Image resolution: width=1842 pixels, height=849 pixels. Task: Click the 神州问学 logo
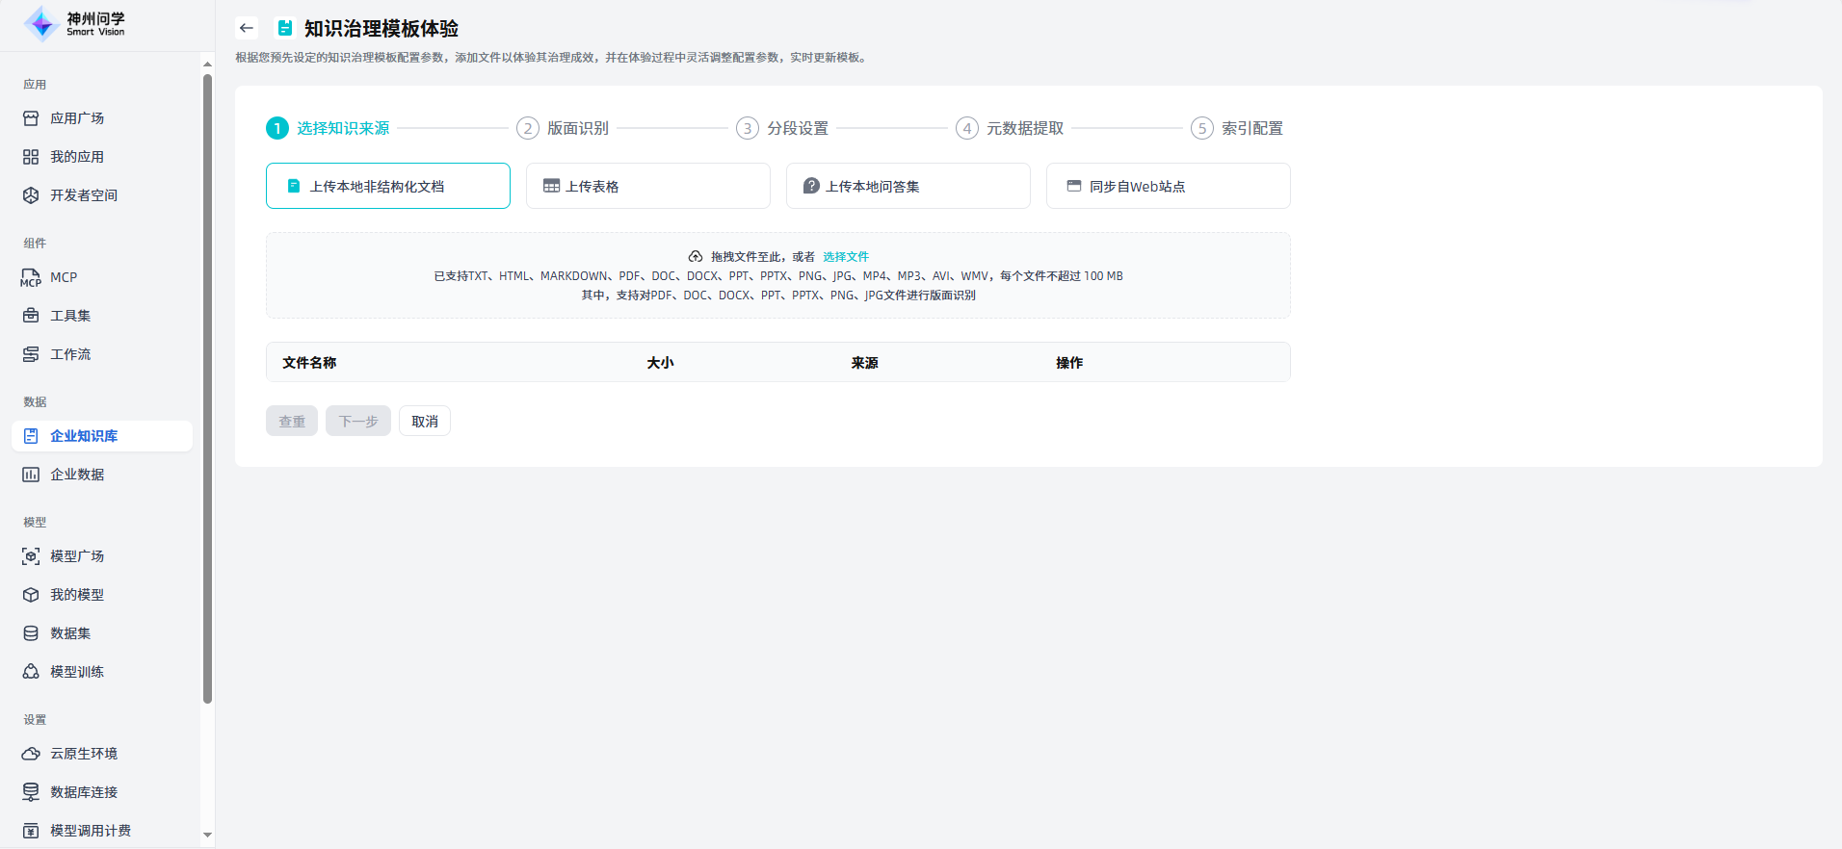pyautogui.click(x=75, y=24)
